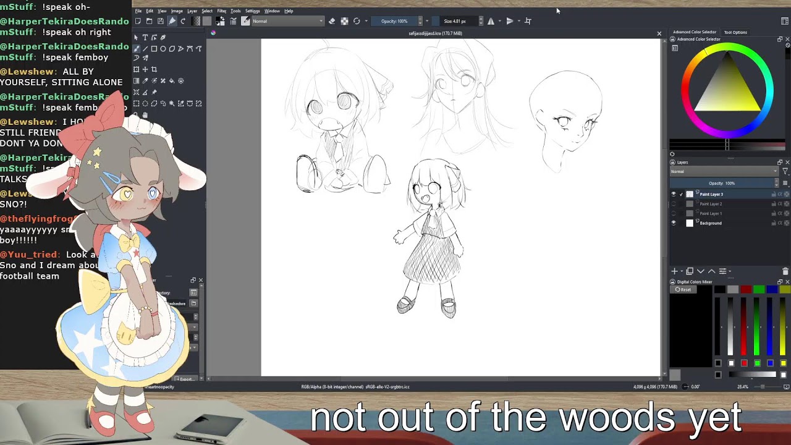
Task: Move layer up with the arrow icon
Action: pos(712,271)
